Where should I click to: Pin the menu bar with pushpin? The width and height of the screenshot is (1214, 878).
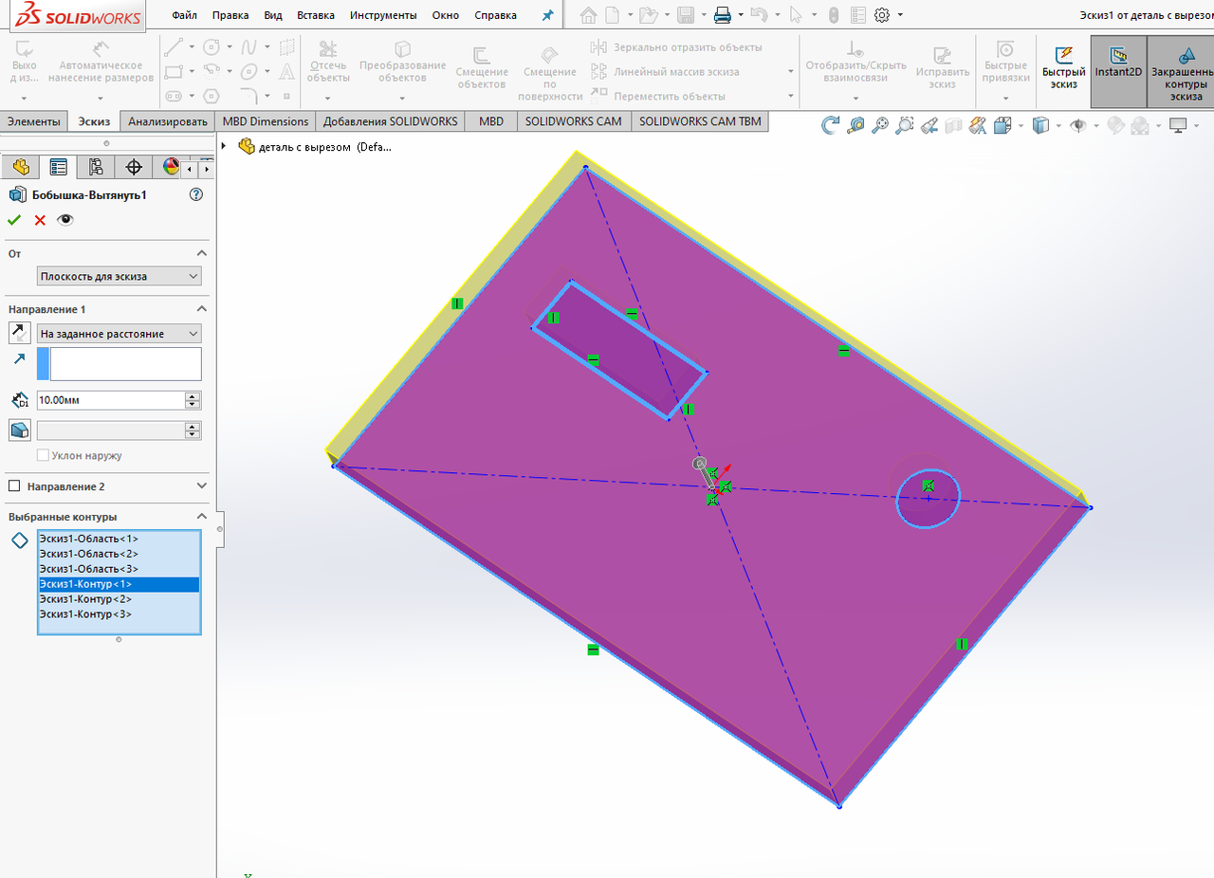point(547,15)
